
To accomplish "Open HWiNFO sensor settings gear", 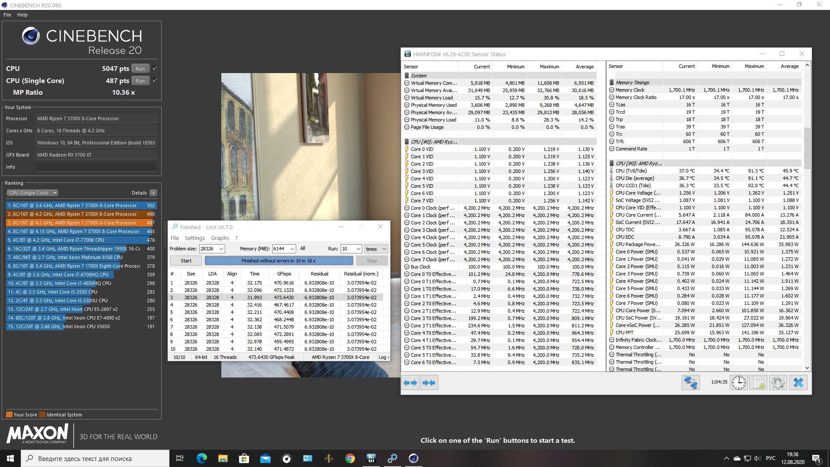I will click(778, 383).
